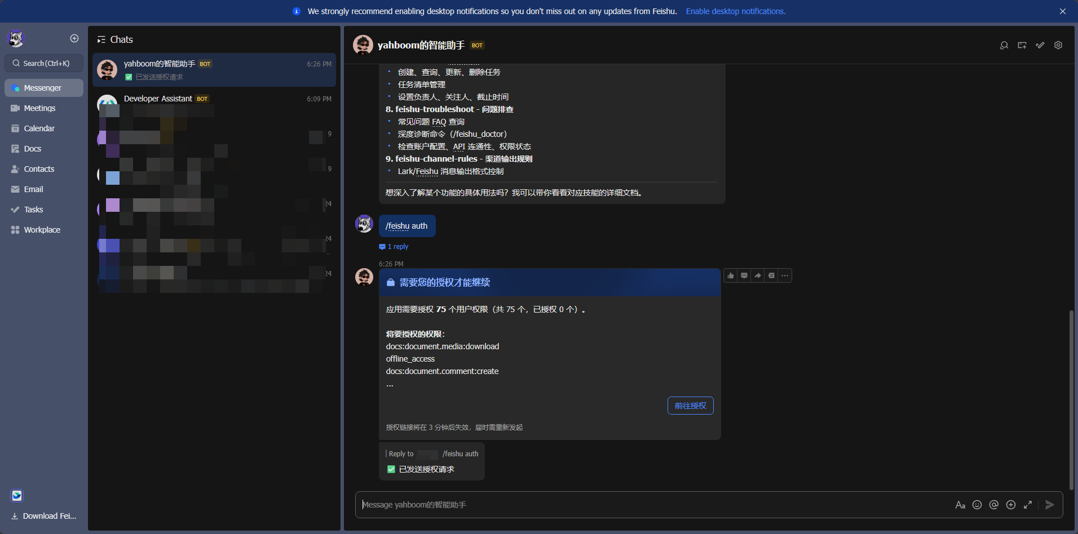1078x534 pixels.
Task: Click the 需要您的授权才能继续 card header
Action: 550,282
